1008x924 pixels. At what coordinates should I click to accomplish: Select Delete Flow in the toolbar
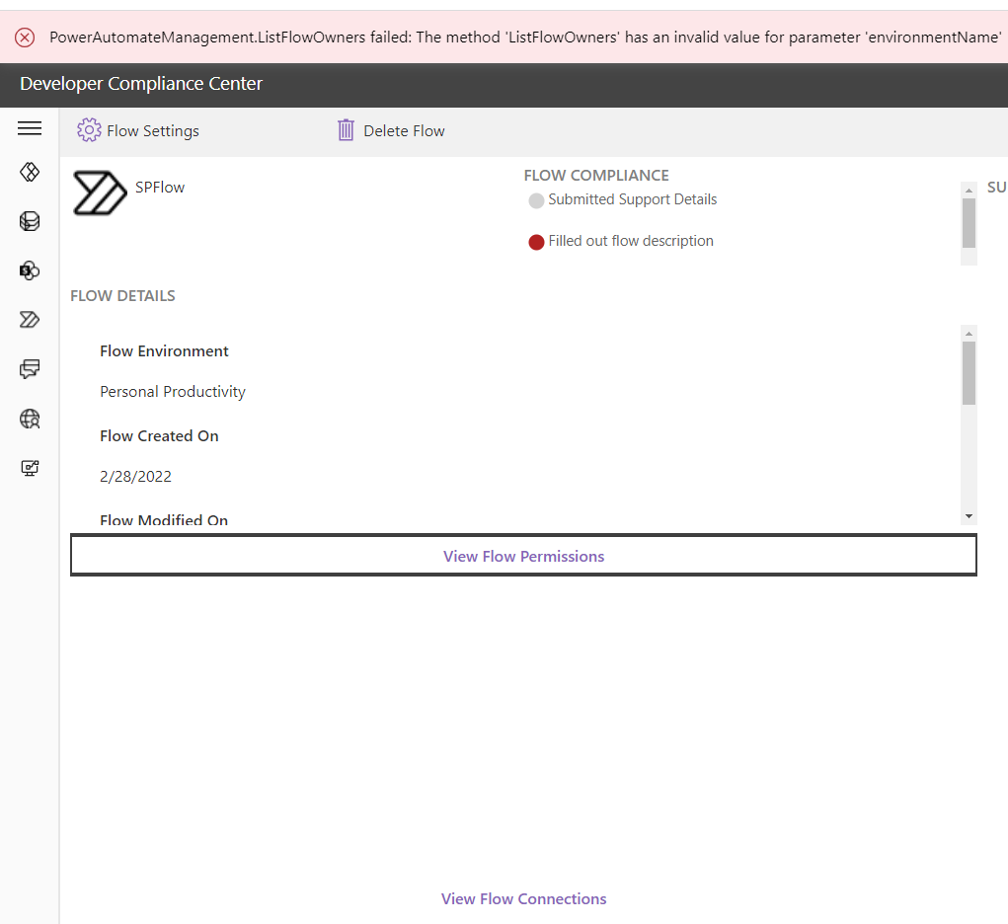pyautogui.click(x=391, y=129)
